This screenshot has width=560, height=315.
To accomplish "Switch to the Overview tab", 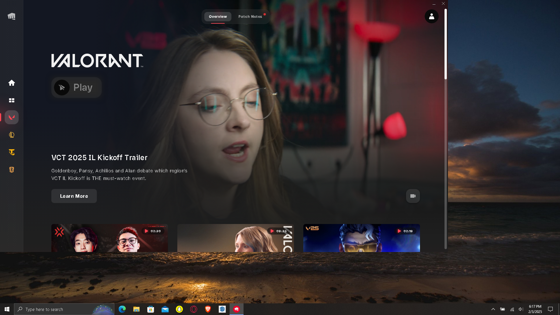I will [218, 17].
